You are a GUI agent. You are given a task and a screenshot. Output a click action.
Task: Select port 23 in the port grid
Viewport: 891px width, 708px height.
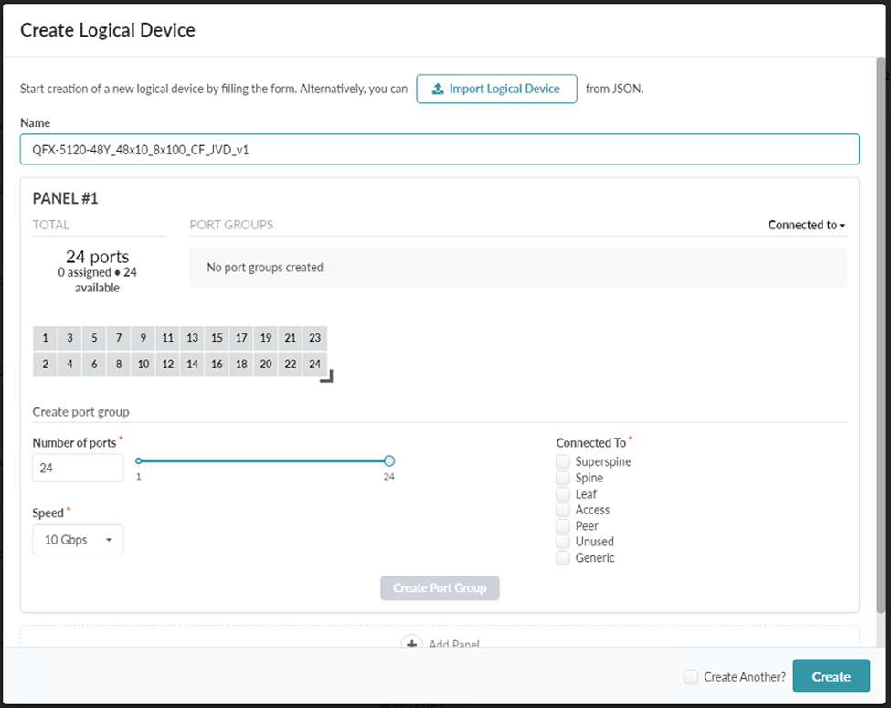[x=314, y=338]
